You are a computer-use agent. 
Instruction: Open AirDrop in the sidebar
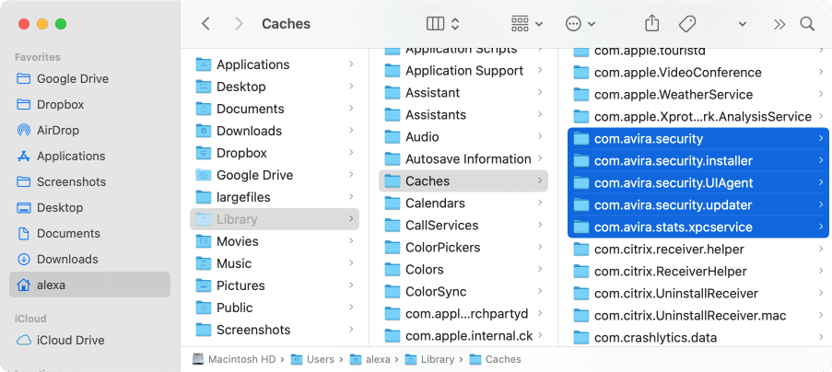(89, 131)
